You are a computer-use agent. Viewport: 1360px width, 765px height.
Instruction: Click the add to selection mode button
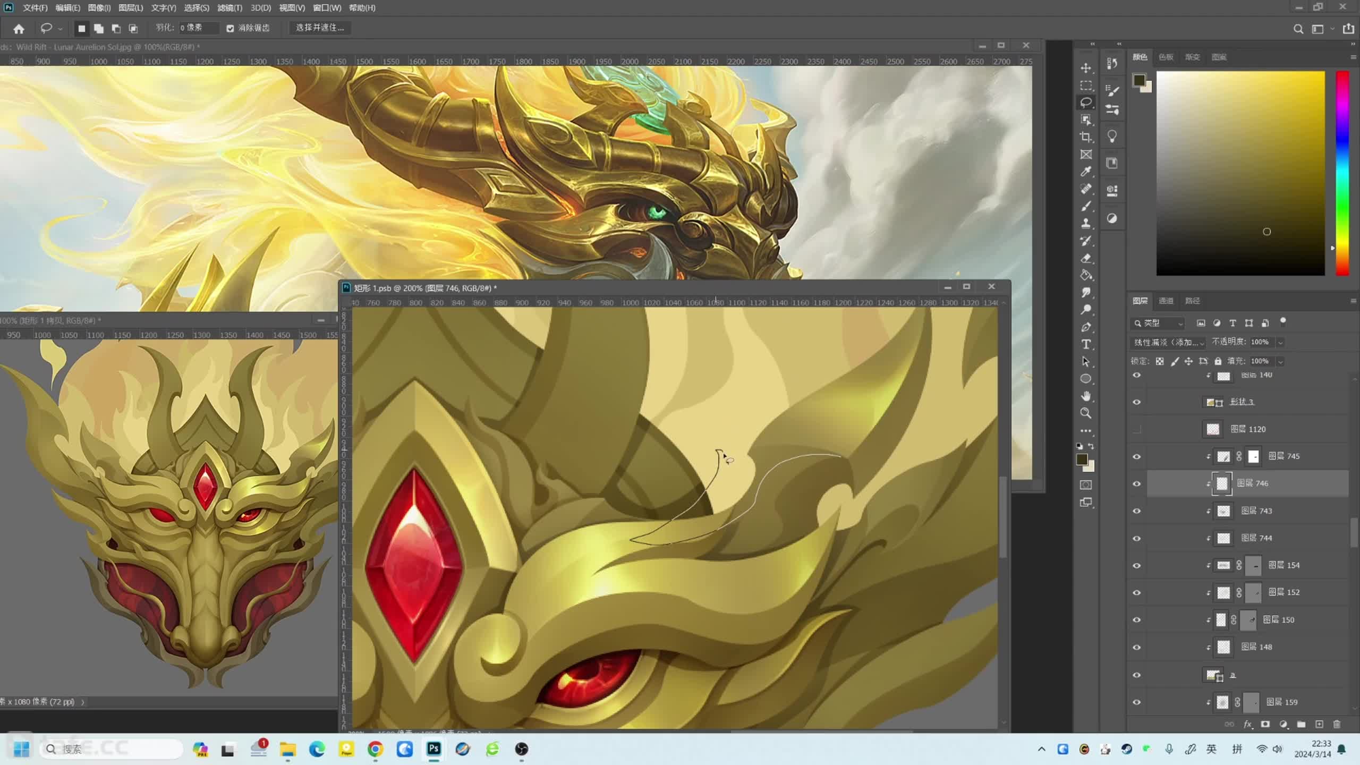point(99,29)
